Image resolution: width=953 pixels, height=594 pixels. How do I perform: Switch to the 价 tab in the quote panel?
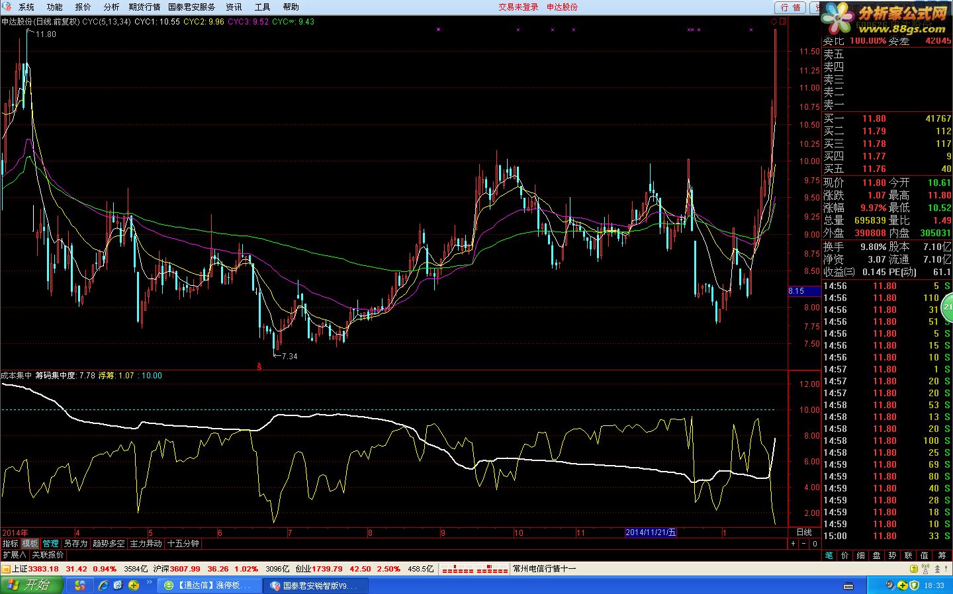(845, 556)
